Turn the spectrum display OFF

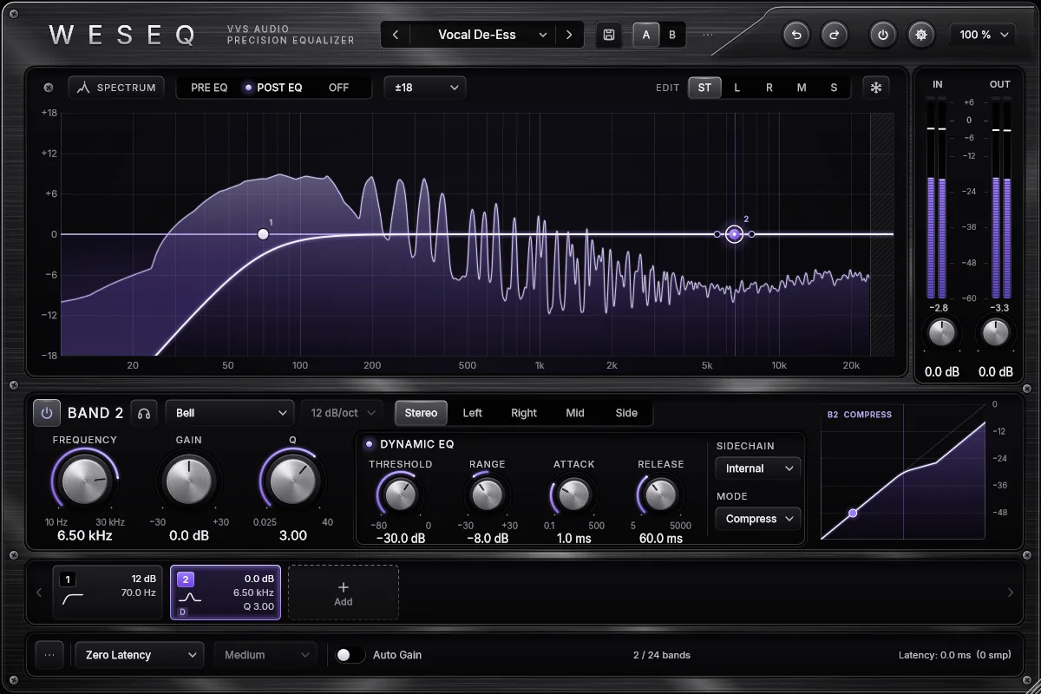(x=338, y=88)
